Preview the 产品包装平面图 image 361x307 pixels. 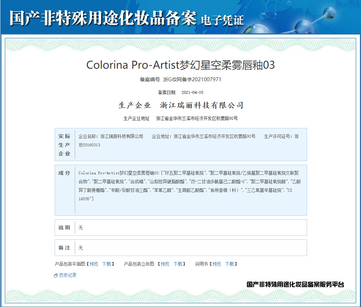pos(94,264)
